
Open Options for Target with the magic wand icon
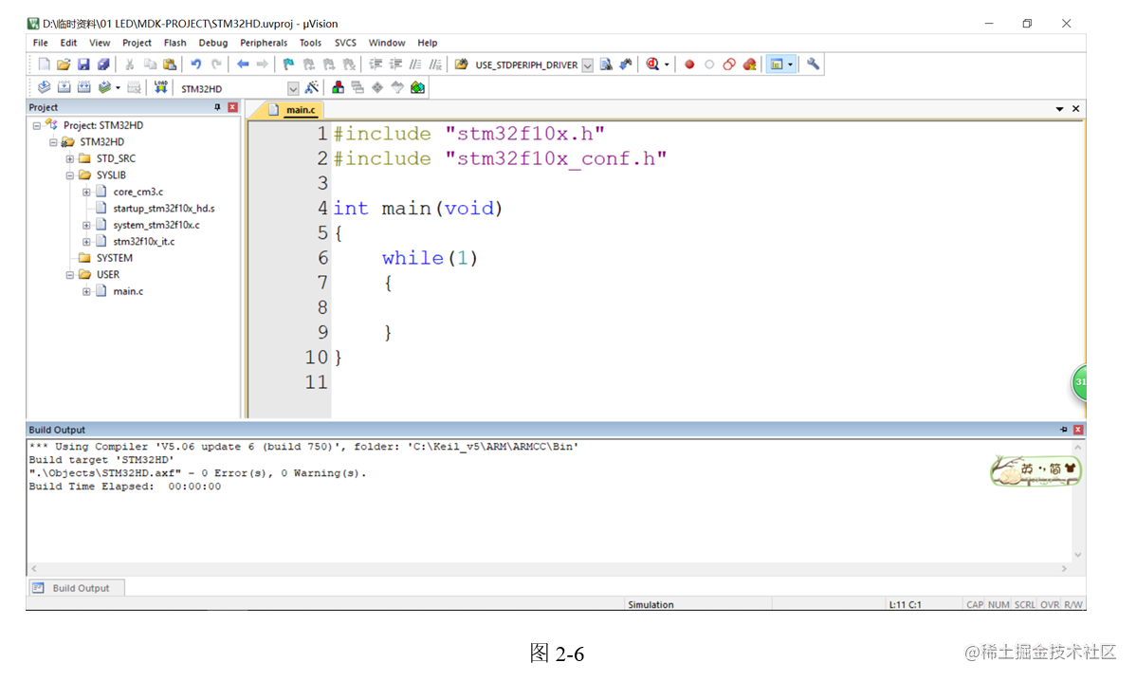click(312, 87)
